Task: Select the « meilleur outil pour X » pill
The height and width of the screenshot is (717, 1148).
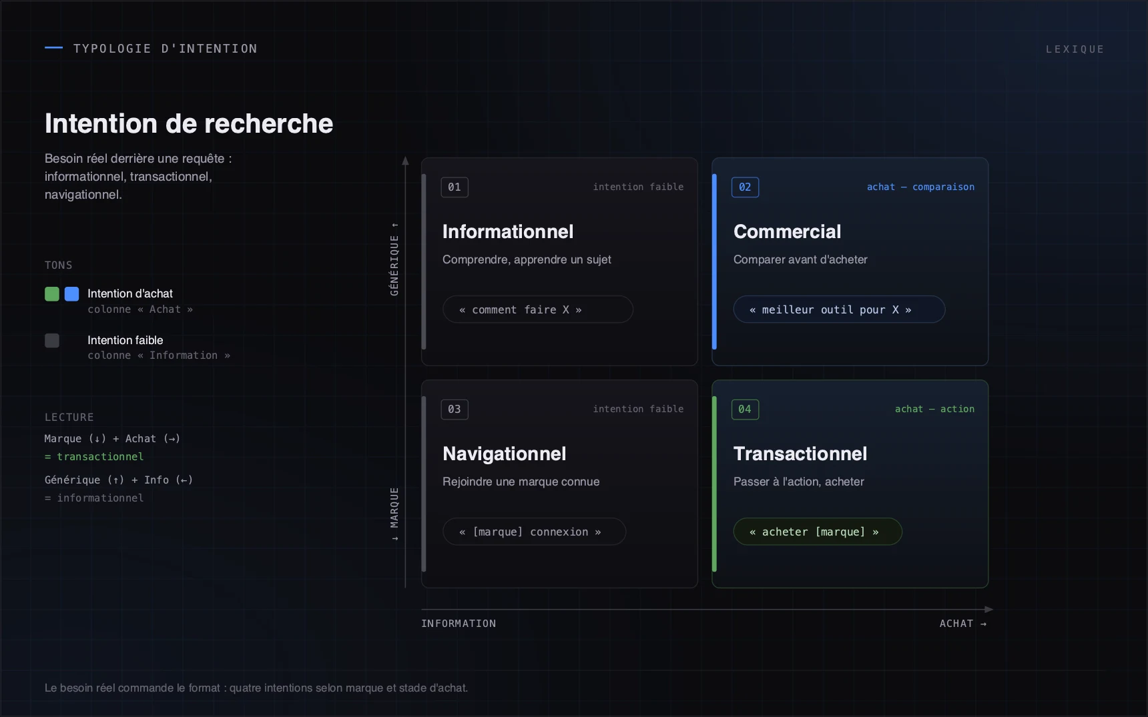Action: pos(839,309)
